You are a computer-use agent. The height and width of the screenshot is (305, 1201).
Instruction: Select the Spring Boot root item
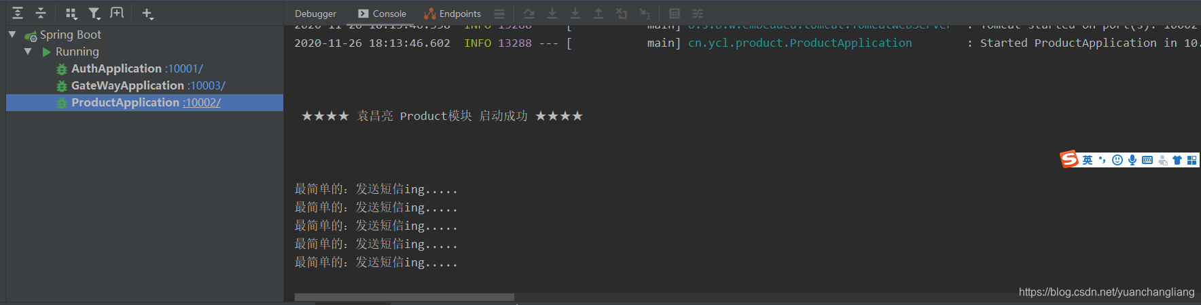71,35
